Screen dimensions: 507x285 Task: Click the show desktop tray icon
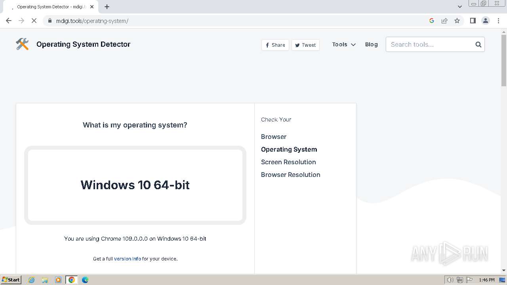tap(502, 280)
